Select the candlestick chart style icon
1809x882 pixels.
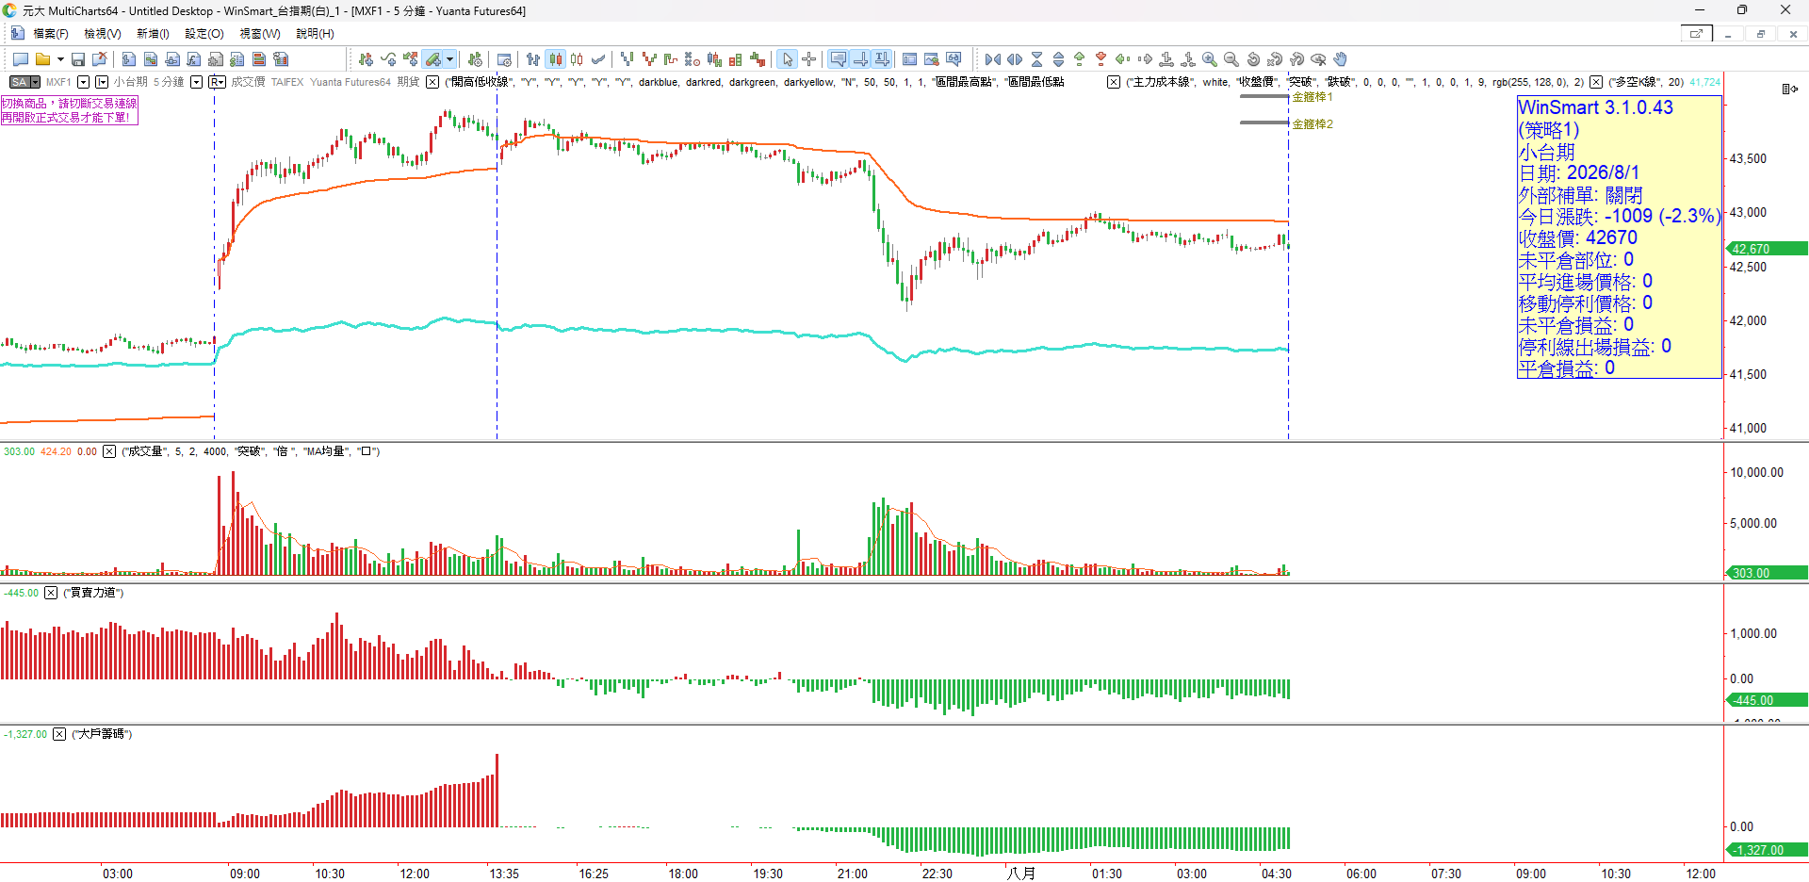click(556, 59)
